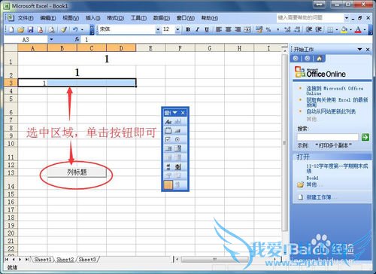Viewport: 376px width, 274px height.
Task: Open the Name Box dropdown arrow
Action: pos(51,39)
